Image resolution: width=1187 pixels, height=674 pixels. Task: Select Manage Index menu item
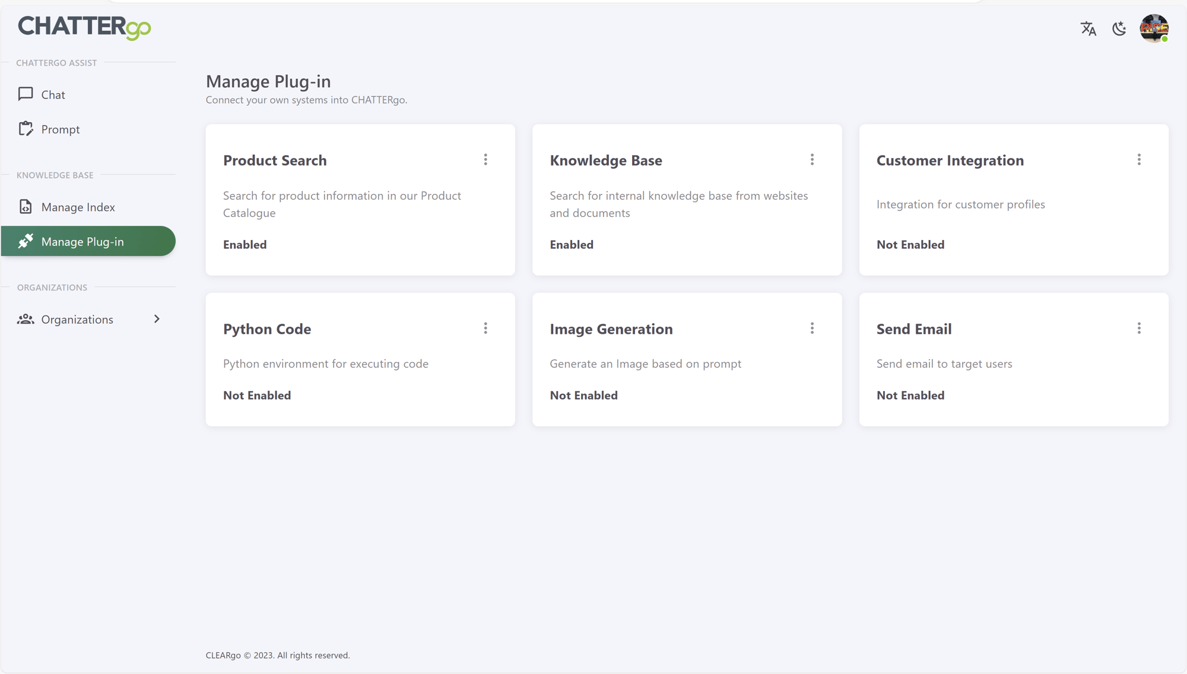(78, 207)
